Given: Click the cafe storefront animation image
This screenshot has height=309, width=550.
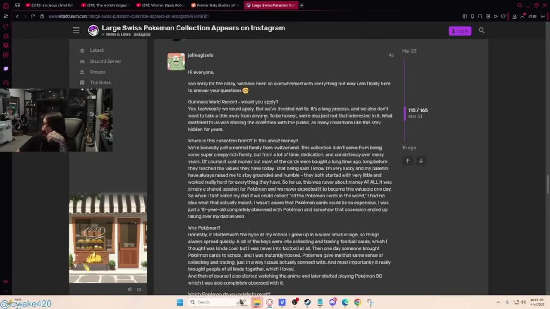Looking at the screenshot, I should tap(108, 239).
